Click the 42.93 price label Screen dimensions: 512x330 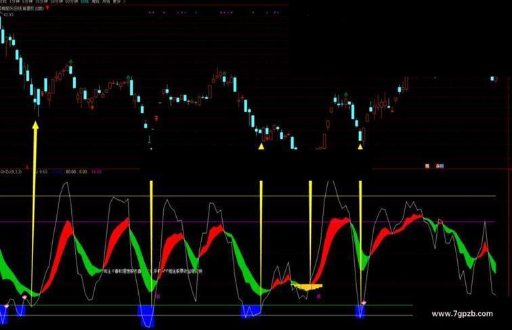9,15
